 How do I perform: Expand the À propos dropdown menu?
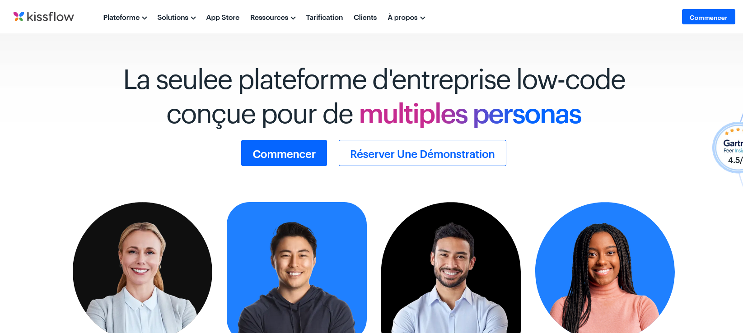click(406, 18)
